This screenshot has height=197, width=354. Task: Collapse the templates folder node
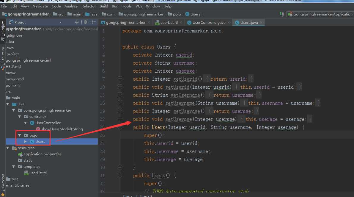[x=14, y=167]
